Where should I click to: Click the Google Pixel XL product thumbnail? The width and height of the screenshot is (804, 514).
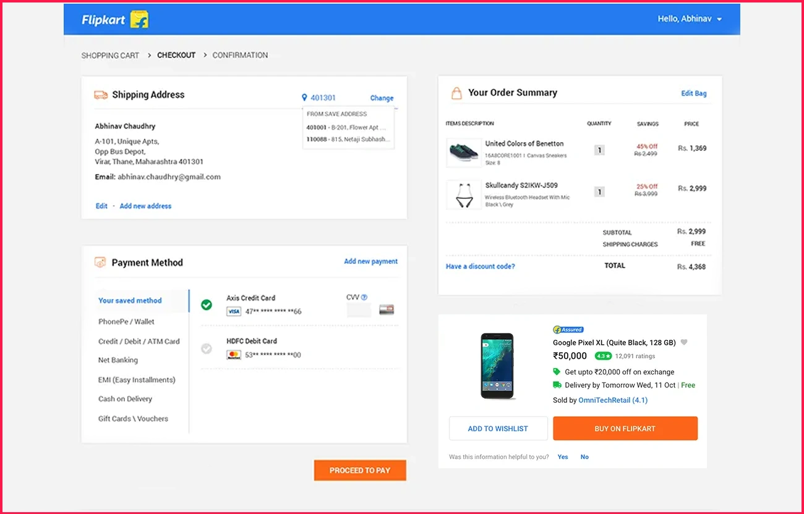pos(497,366)
